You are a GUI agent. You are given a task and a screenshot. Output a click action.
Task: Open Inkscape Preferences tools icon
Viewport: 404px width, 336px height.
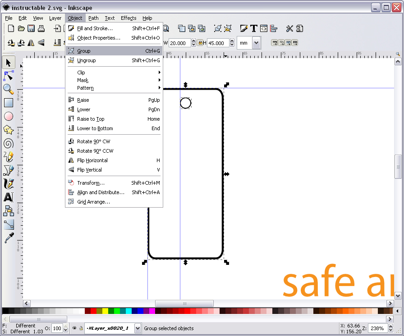[289, 28]
